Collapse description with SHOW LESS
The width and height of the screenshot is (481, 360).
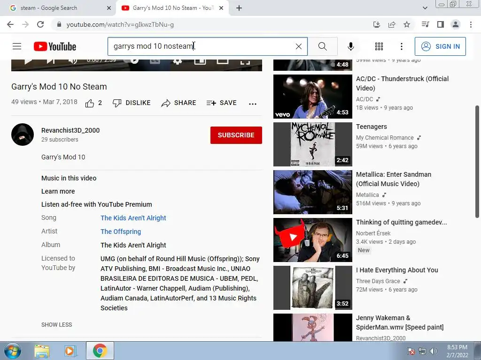[56, 324]
